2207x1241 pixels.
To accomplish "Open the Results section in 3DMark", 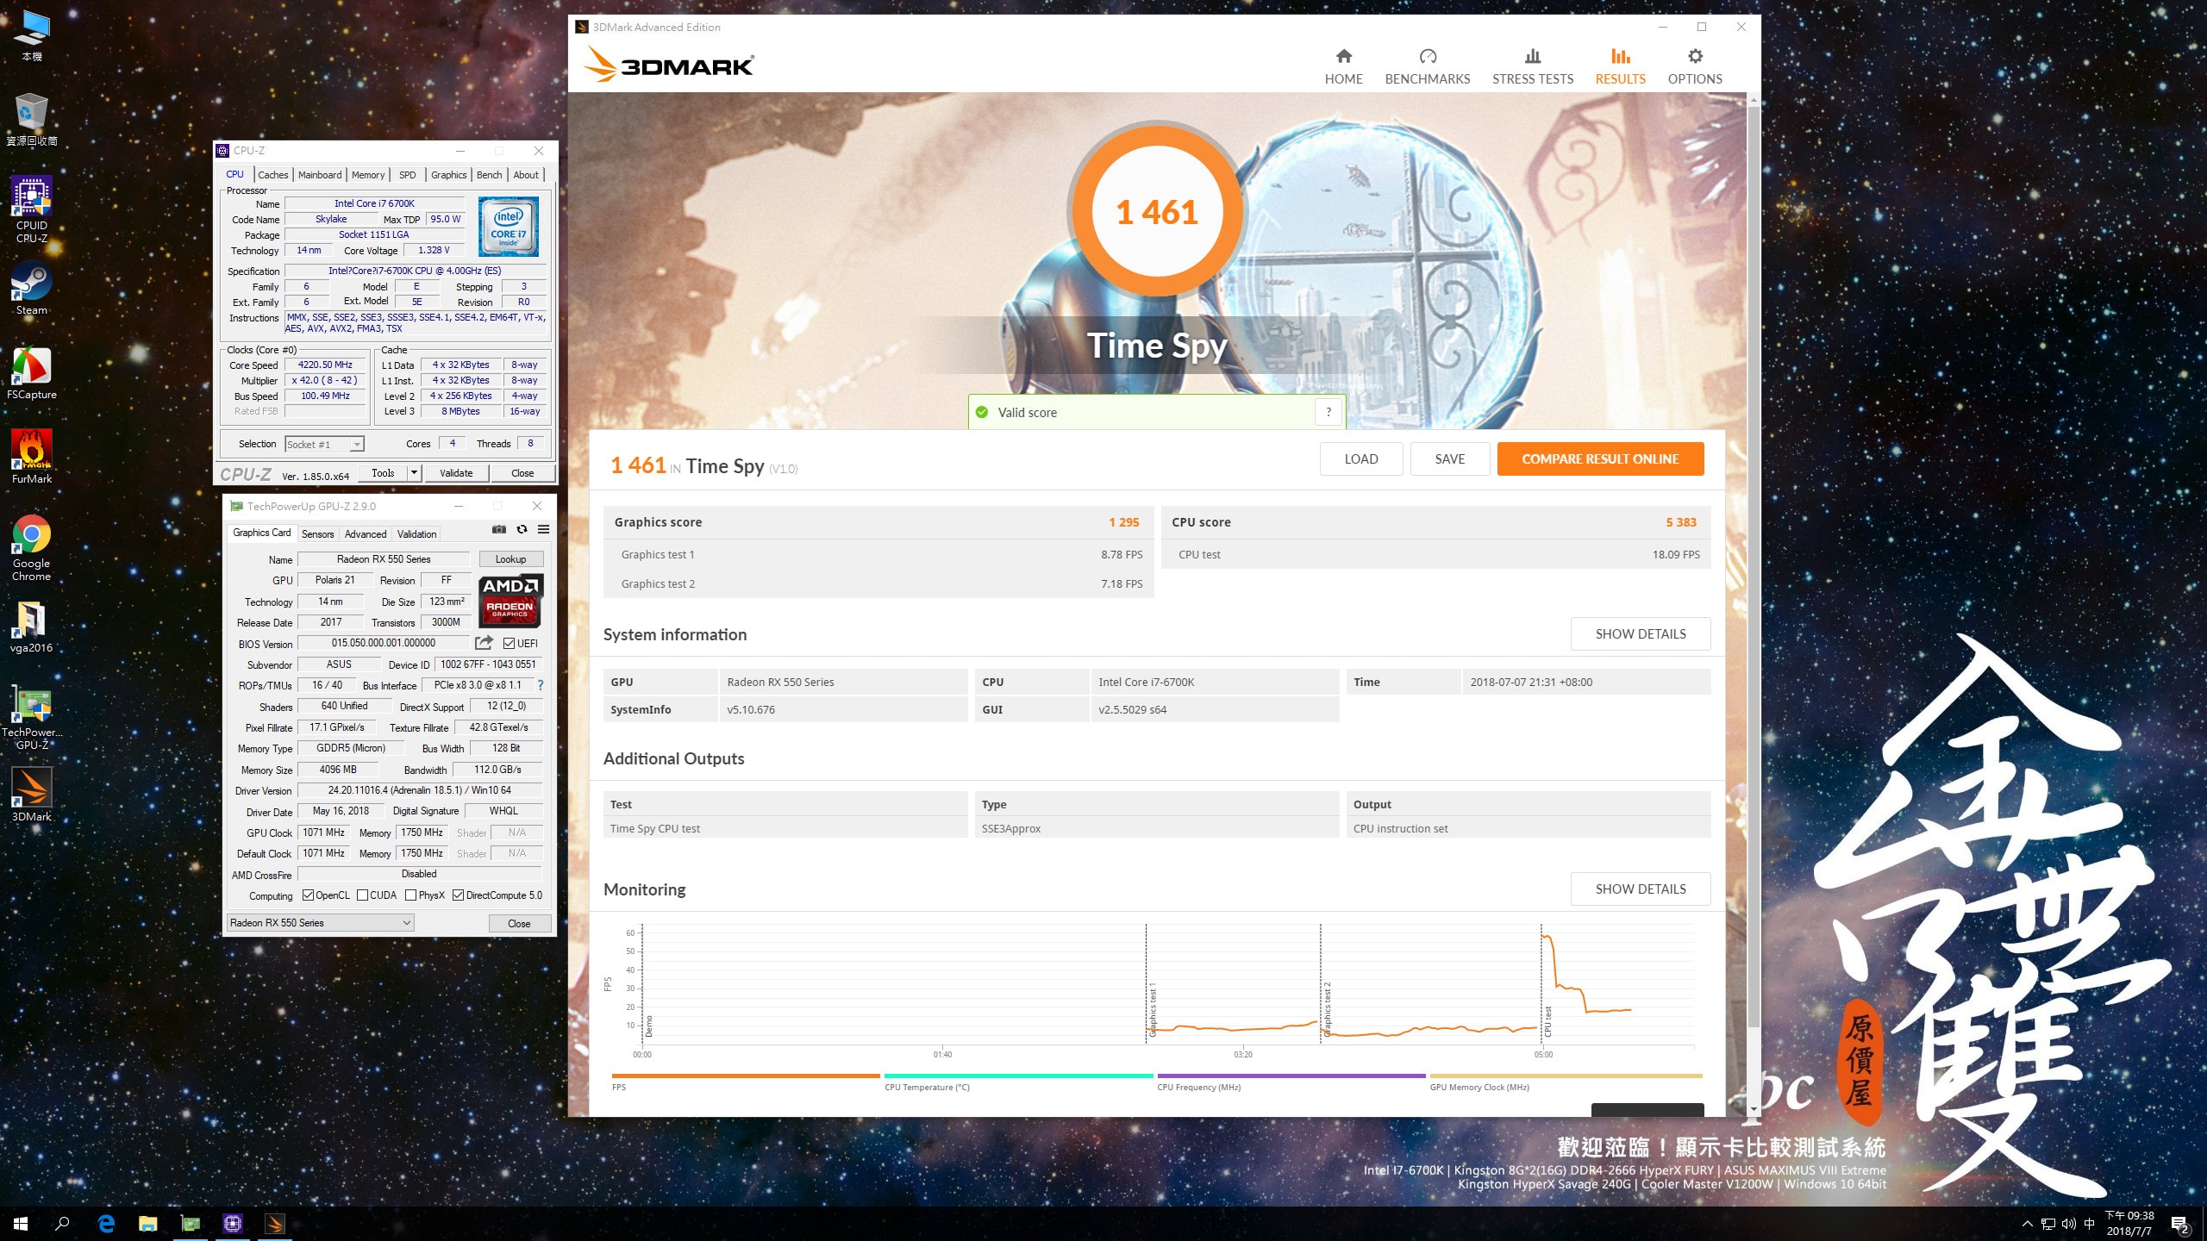I will [x=1620, y=67].
